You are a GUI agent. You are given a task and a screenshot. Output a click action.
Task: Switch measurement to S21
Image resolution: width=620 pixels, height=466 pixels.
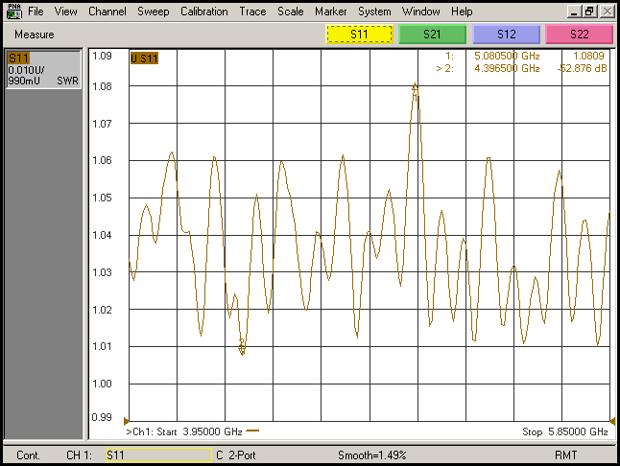click(x=433, y=34)
